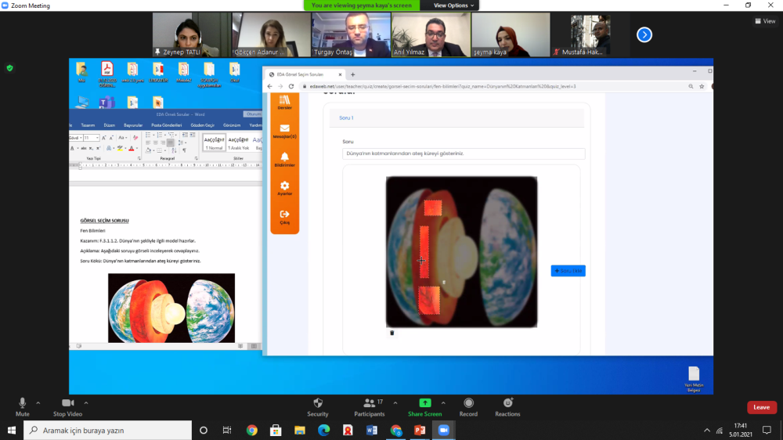This screenshot has height=440, width=783.
Task: Open Düzen tab in Word
Action: (x=110, y=125)
